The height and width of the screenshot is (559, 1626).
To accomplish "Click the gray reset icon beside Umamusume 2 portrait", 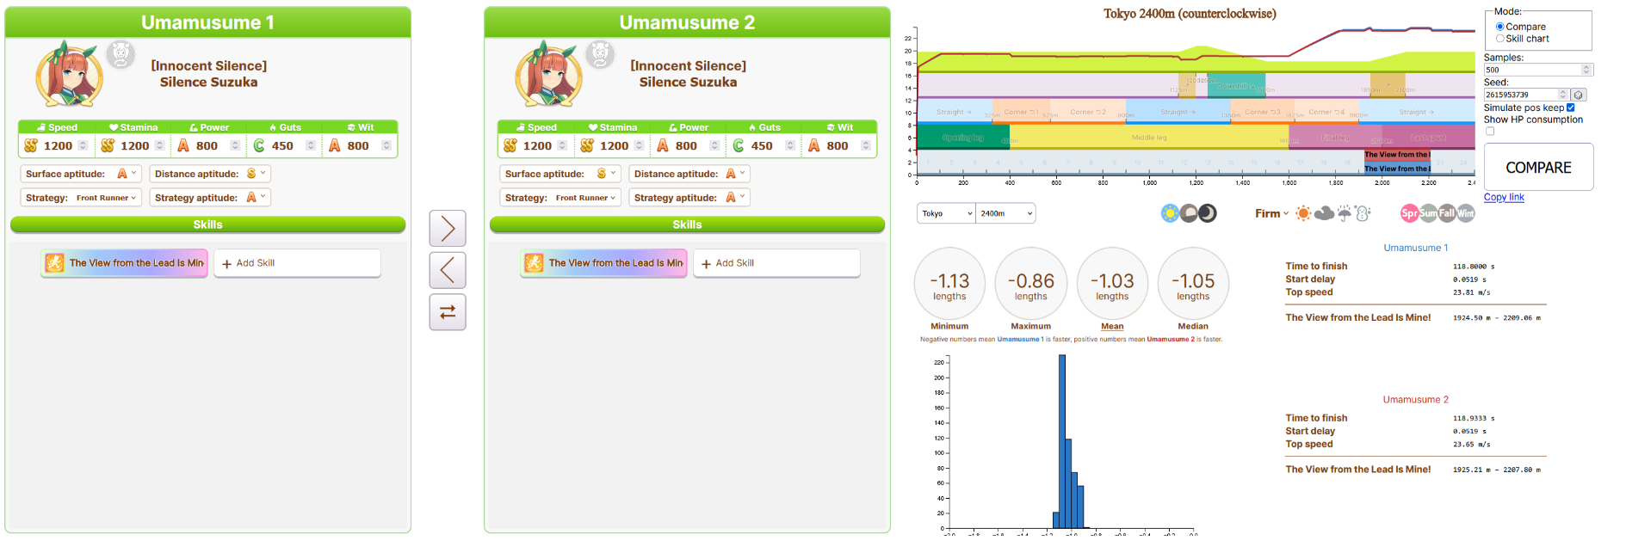I will [x=600, y=54].
